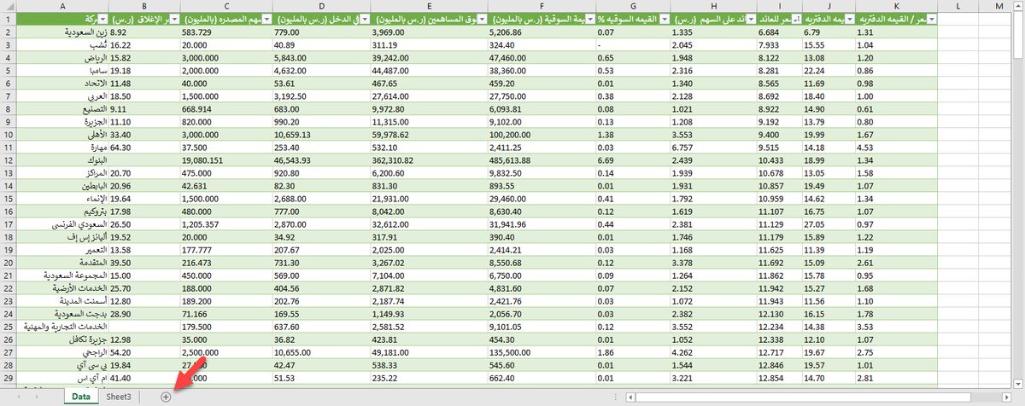
Task: Open the filter dropdown in column E header
Action: click(x=481, y=19)
